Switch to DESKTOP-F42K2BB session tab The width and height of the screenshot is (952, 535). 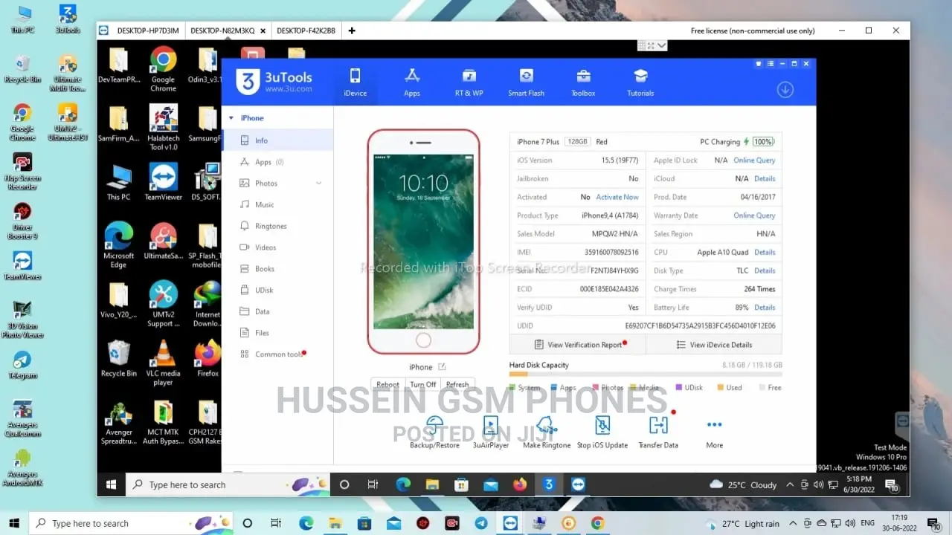[x=306, y=30]
